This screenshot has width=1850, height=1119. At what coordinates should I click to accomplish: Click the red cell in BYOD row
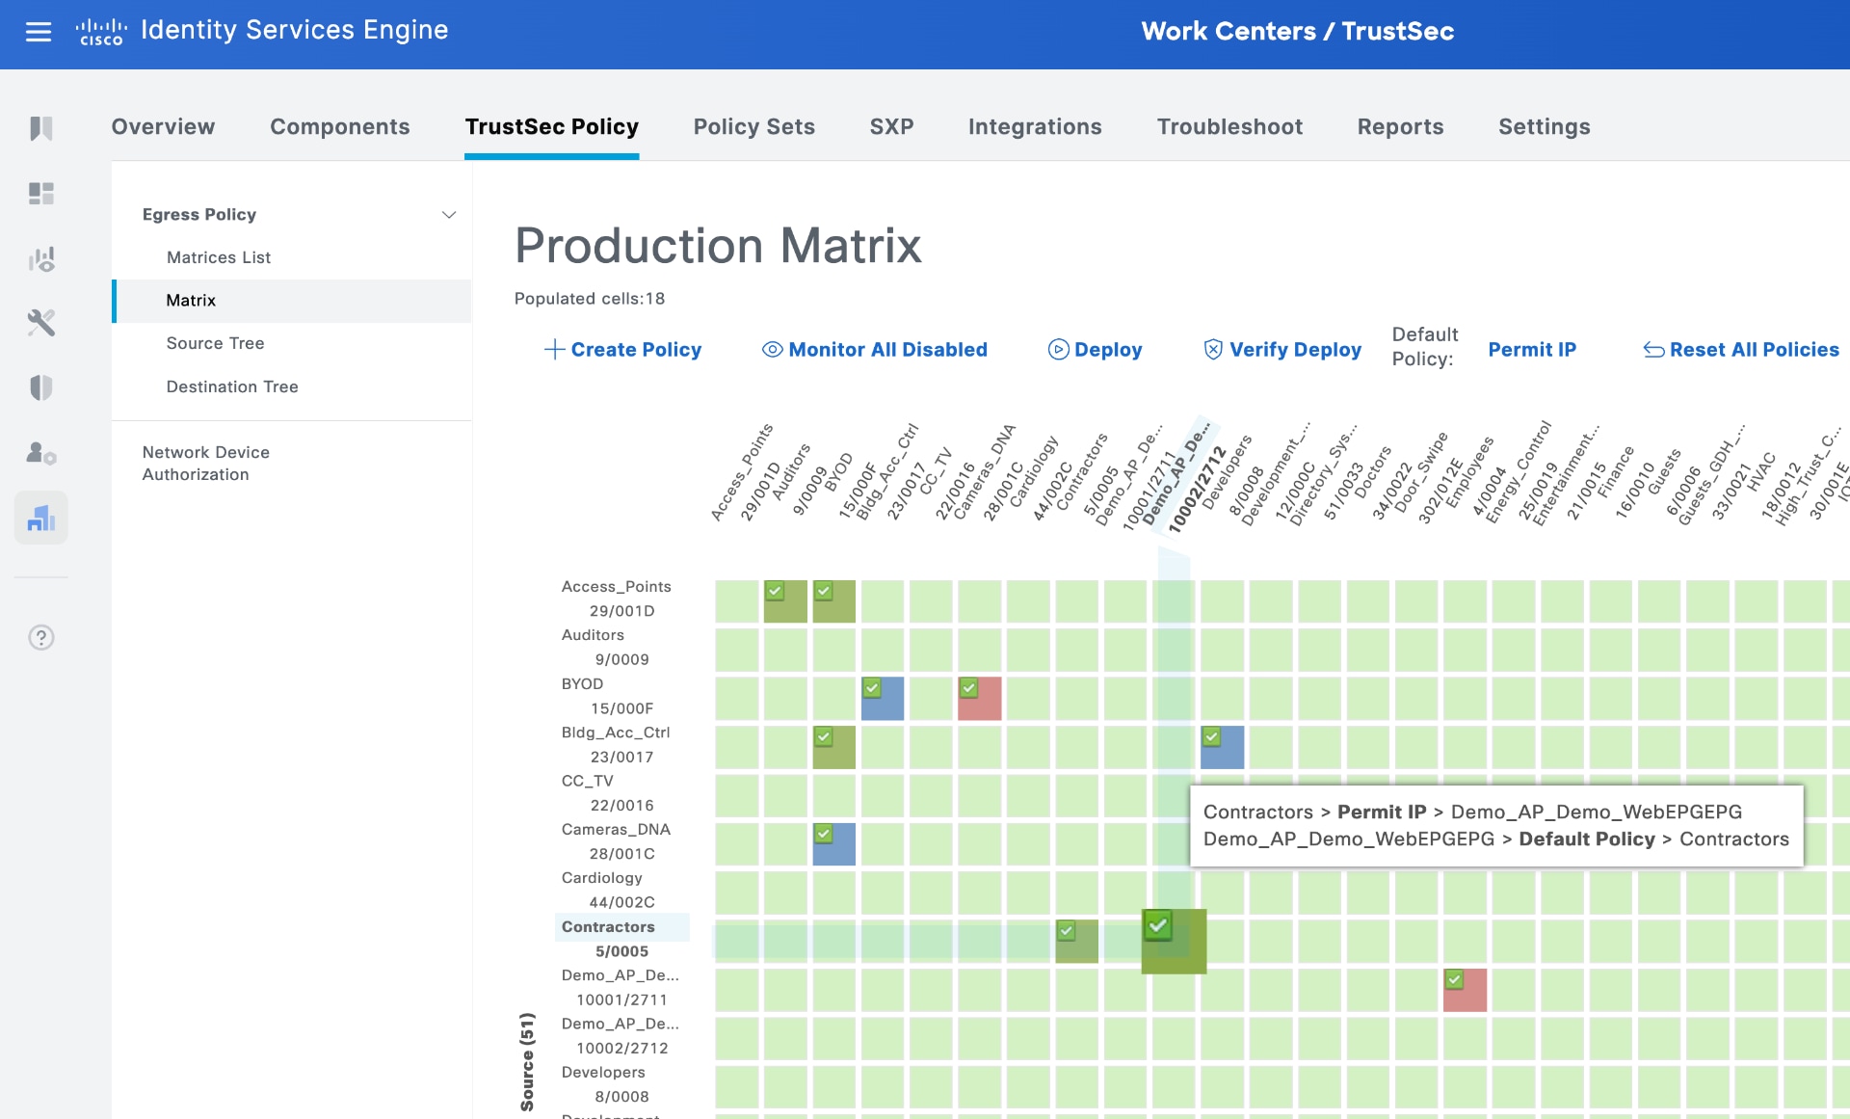click(x=983, y=703)
